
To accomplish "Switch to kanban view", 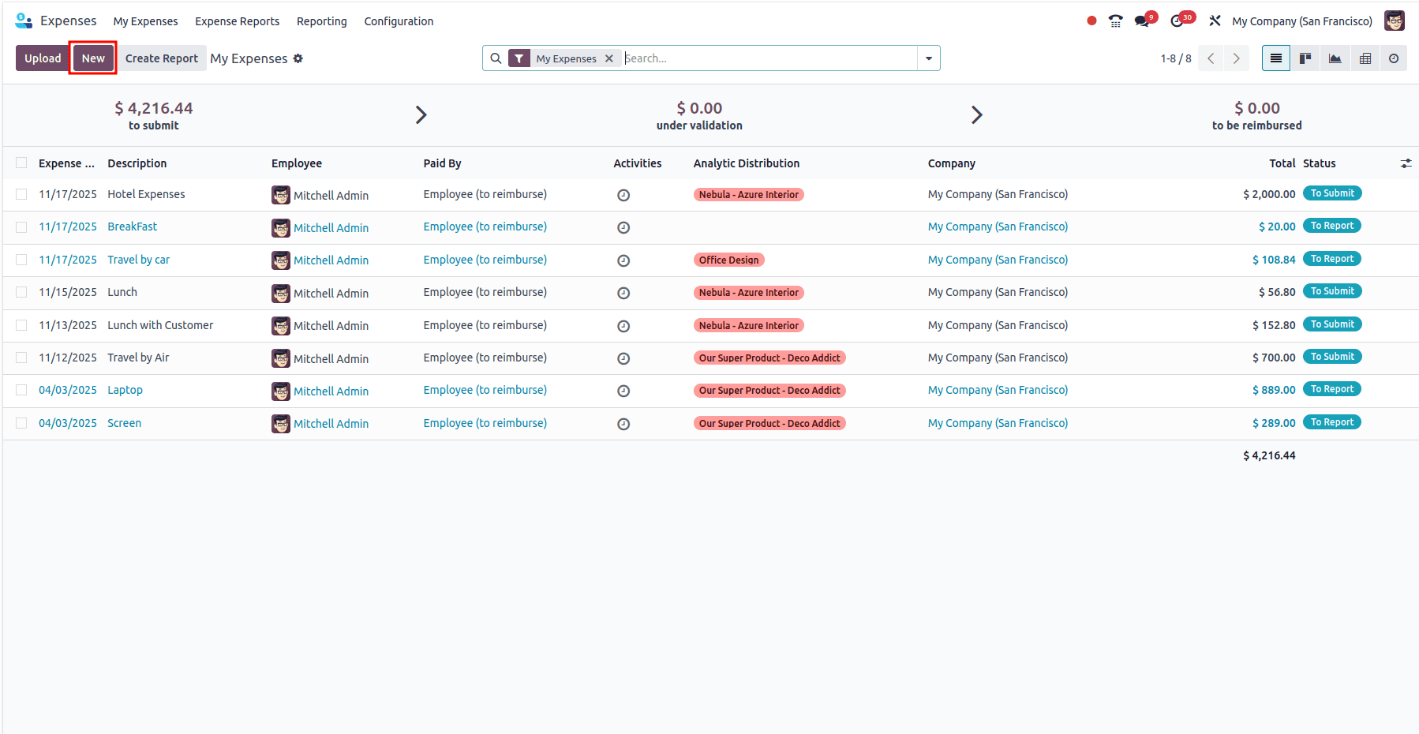I will click(1305, 58).
